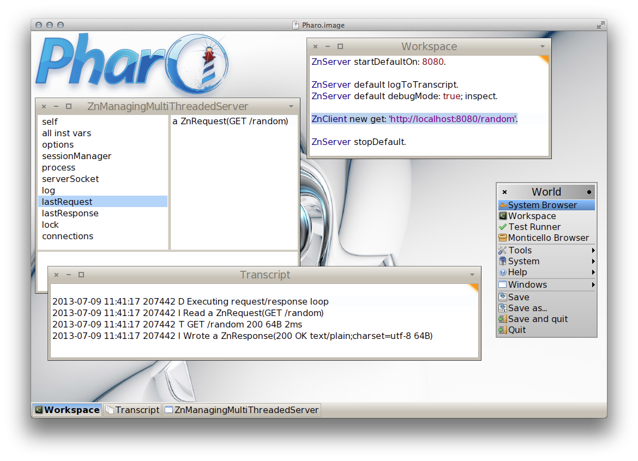Screen dimensions: 638x461
Task: Maximize the Transcript window square button
Action: (81, 275)
